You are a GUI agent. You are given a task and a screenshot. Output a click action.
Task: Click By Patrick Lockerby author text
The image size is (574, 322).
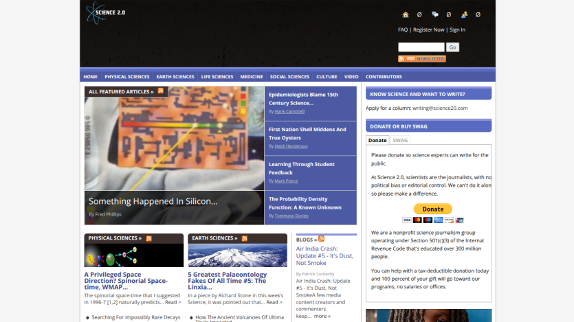(316, 274)
